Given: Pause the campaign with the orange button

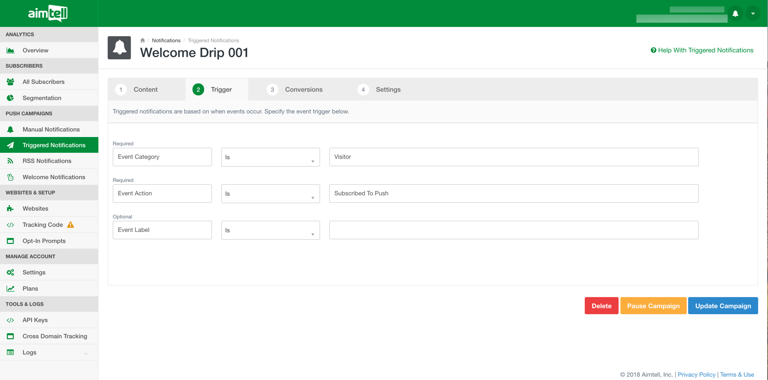Looking at the screenshot, I should 653,306.
